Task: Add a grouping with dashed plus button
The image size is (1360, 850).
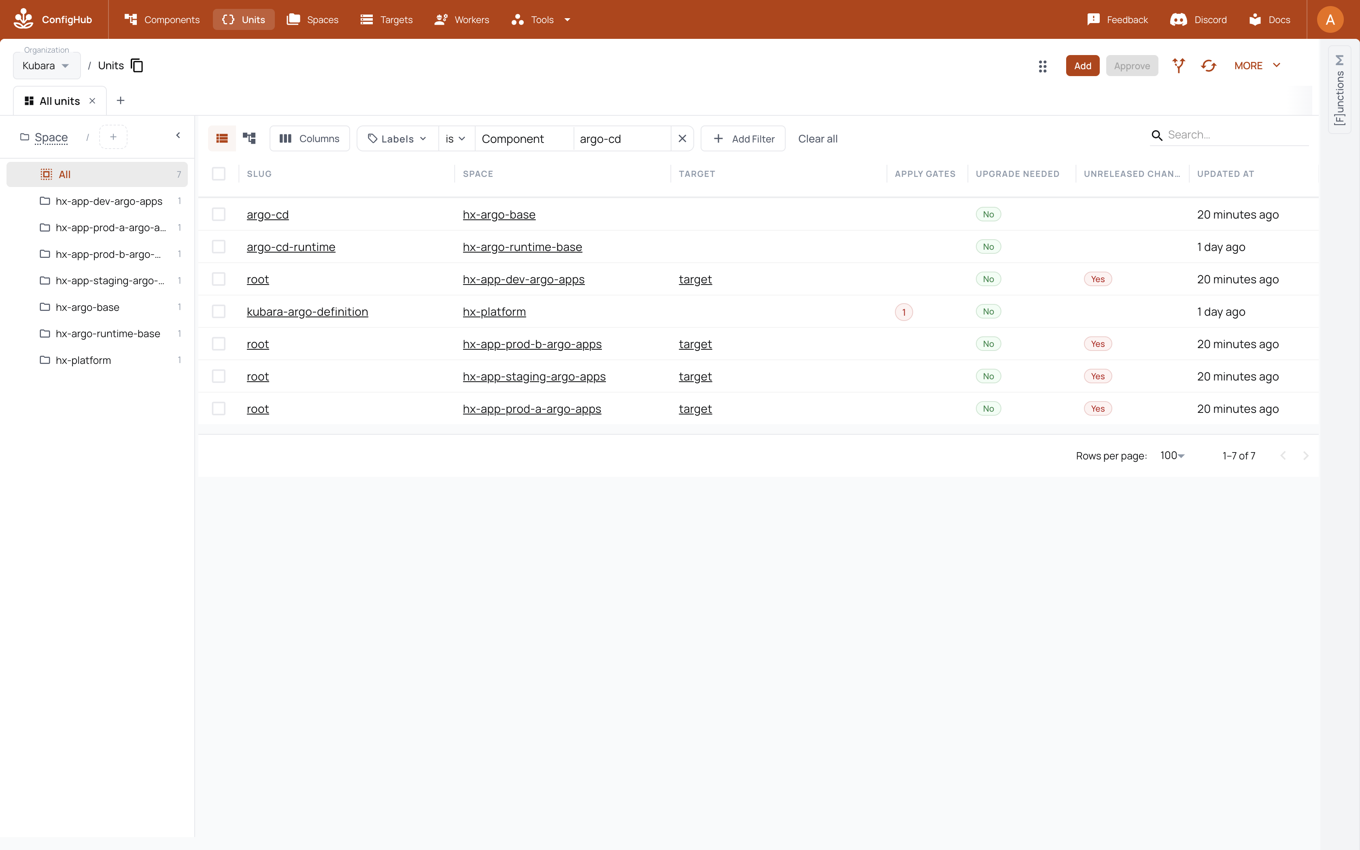Action: [113, 137]
